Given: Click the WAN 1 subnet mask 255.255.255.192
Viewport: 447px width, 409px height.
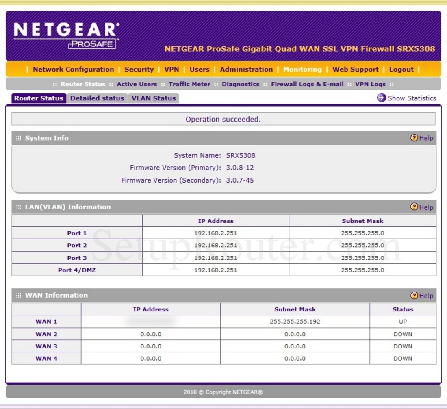Looking at the screenshot, I should click(x=295, y=322).
